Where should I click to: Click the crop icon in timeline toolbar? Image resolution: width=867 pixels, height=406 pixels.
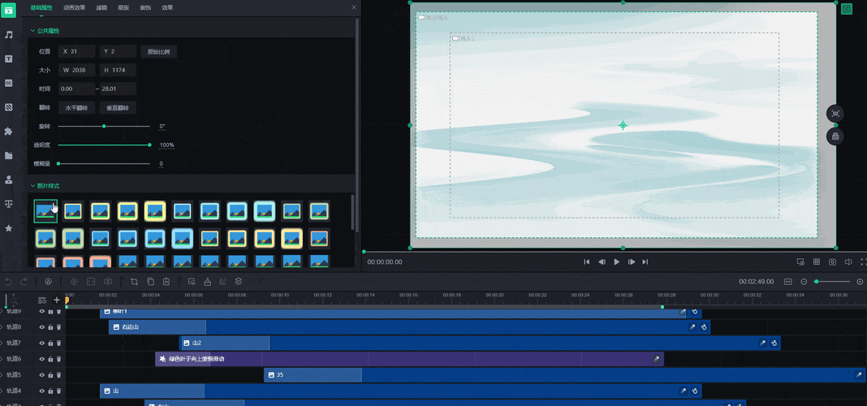point(134,282)
